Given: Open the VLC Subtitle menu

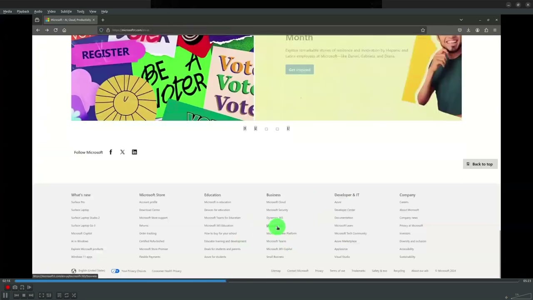Looking at the screenshot, I should tap(66, 11).
